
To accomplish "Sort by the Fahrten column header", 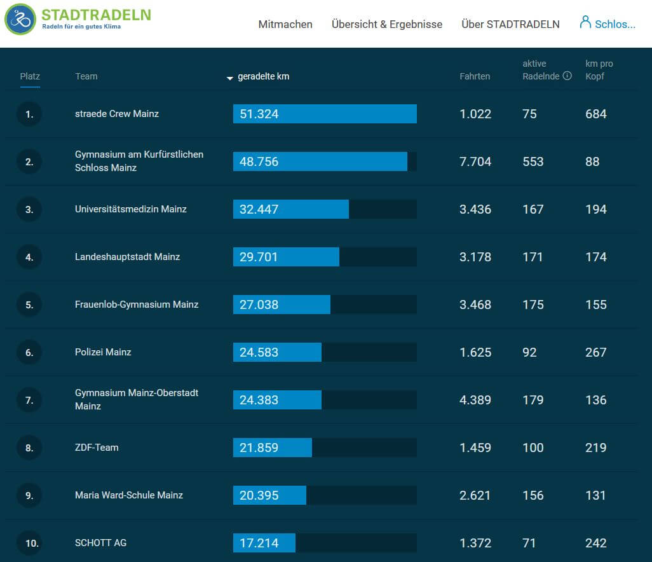I will 475,76.
